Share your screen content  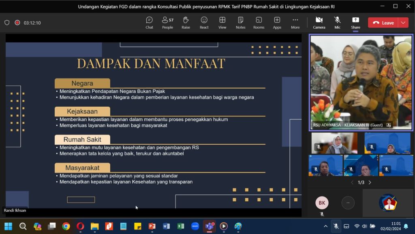tap(355, 23)
